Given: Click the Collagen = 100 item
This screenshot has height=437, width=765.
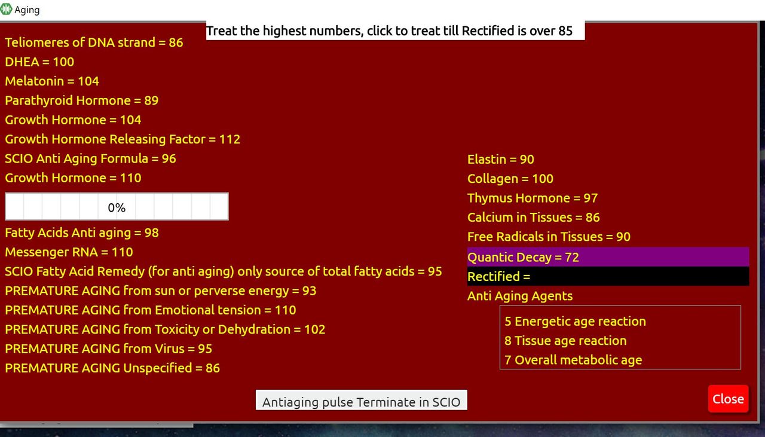Looking at the screenshot, I should pos(510,179).
